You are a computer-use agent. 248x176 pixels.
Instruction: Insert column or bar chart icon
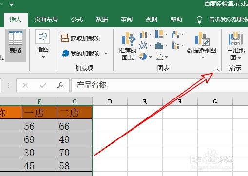(143, 34)
